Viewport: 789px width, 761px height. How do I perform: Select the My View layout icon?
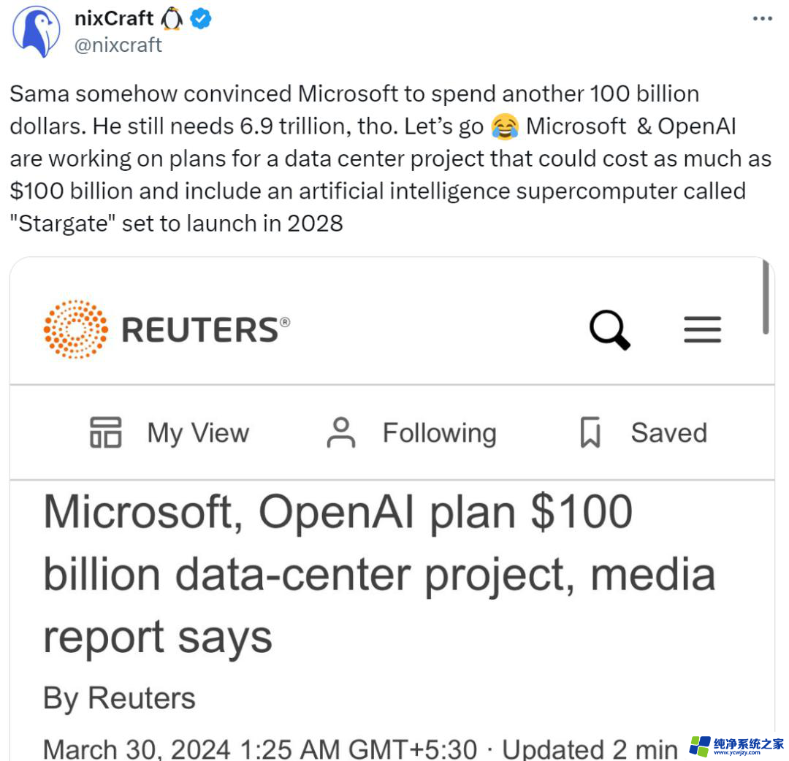tap(106, 432)
